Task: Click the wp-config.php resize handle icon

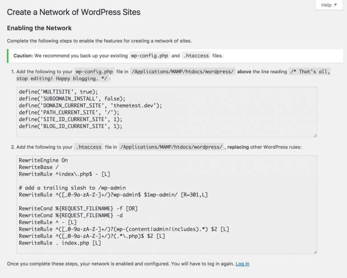Action: 315,135
